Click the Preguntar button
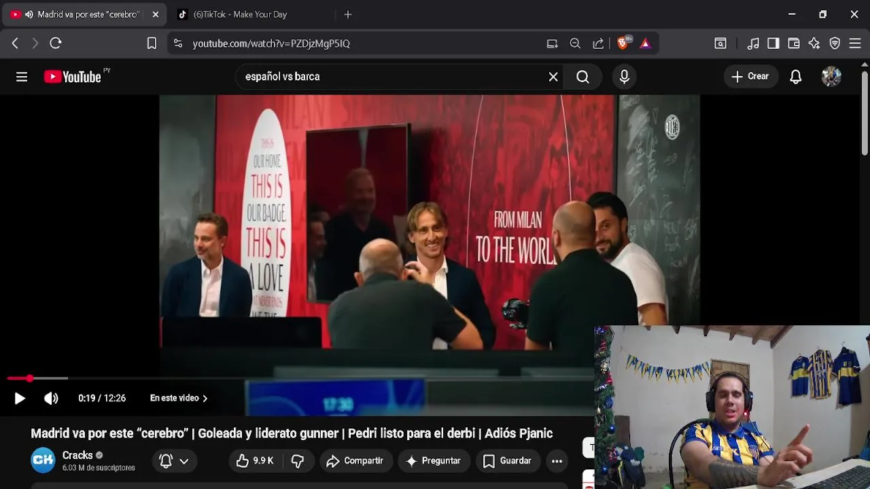Screen dimensions: 870x489 pyautogui.click(x=434, y=461)
